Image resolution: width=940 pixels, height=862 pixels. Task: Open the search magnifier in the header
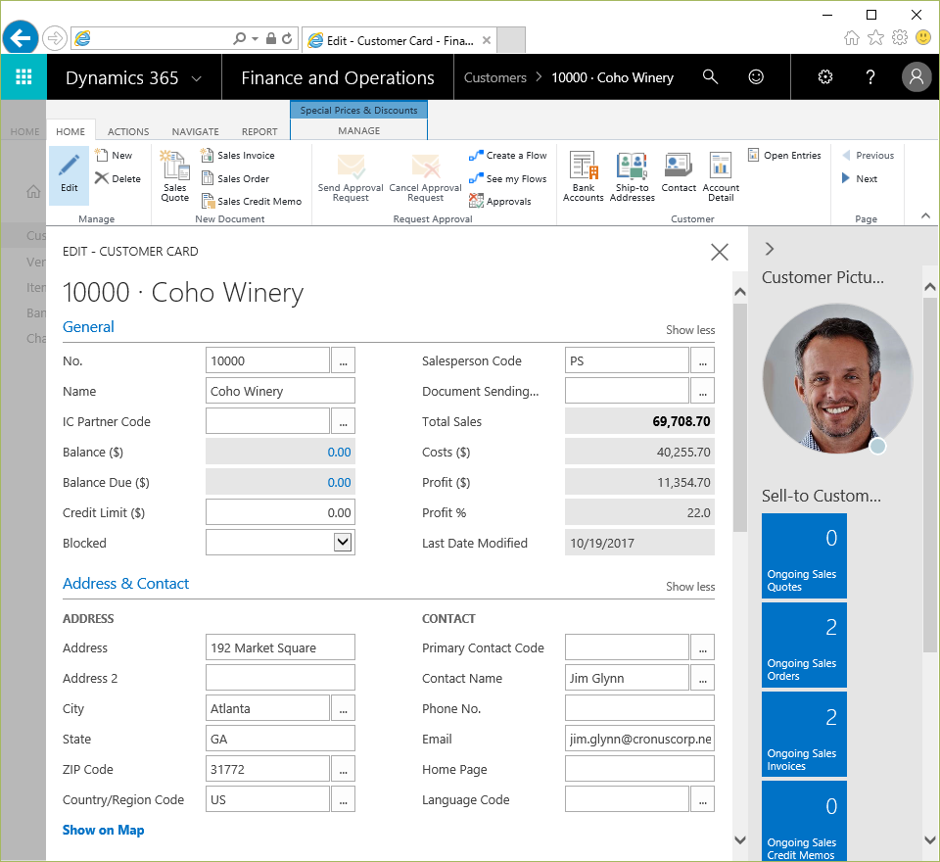coord(710,76)
